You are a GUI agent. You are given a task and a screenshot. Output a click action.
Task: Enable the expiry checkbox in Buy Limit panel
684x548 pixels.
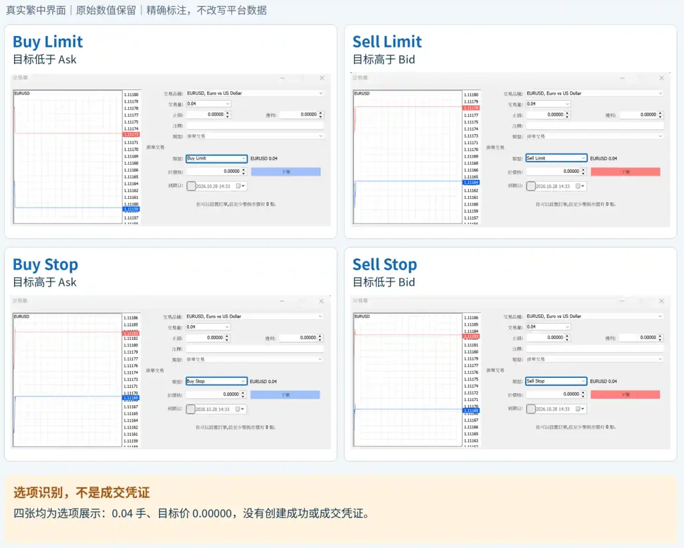[191, 186]
